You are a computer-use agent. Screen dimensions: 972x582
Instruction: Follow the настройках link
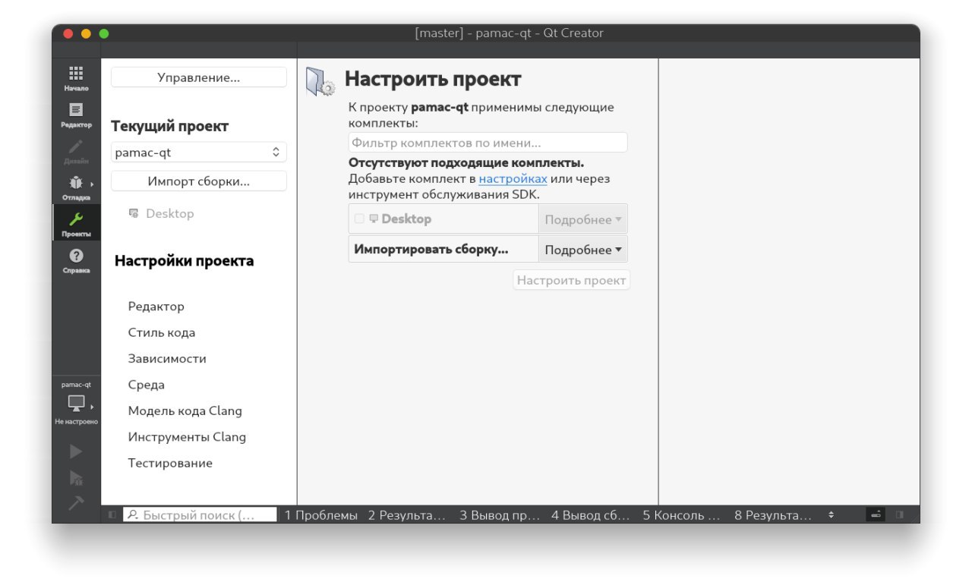(513, 179)
